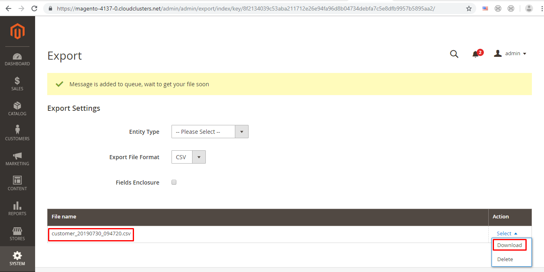Expand the admin account menu

[511, 54]
